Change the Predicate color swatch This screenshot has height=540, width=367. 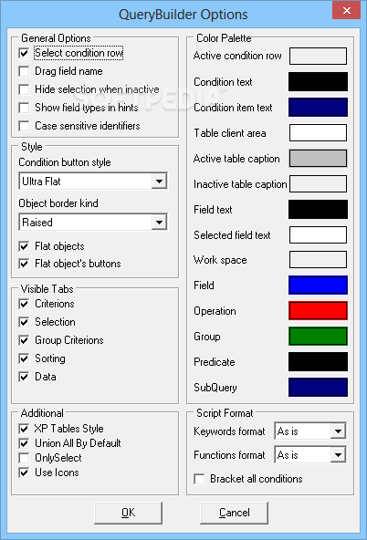(x=318, y=361)
